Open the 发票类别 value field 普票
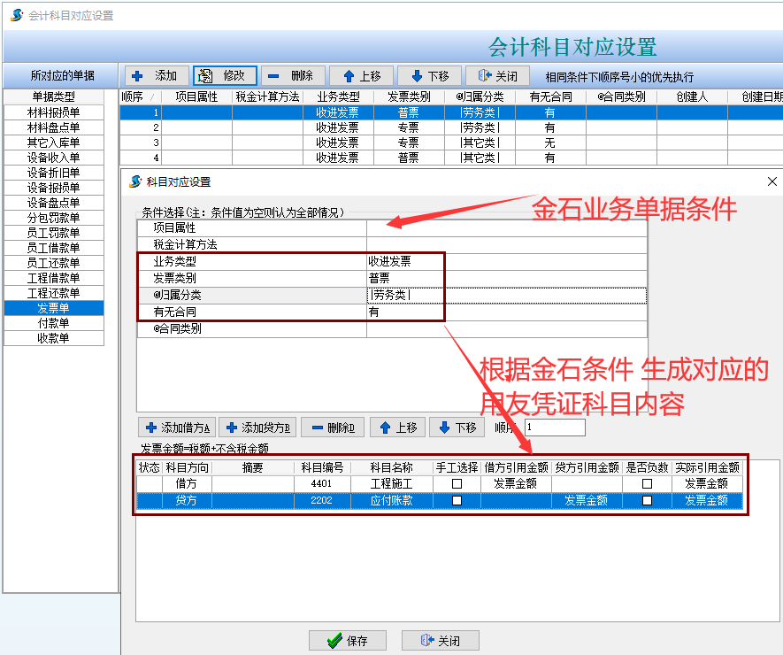The image size is (783, 655). (x=506, y=278)
